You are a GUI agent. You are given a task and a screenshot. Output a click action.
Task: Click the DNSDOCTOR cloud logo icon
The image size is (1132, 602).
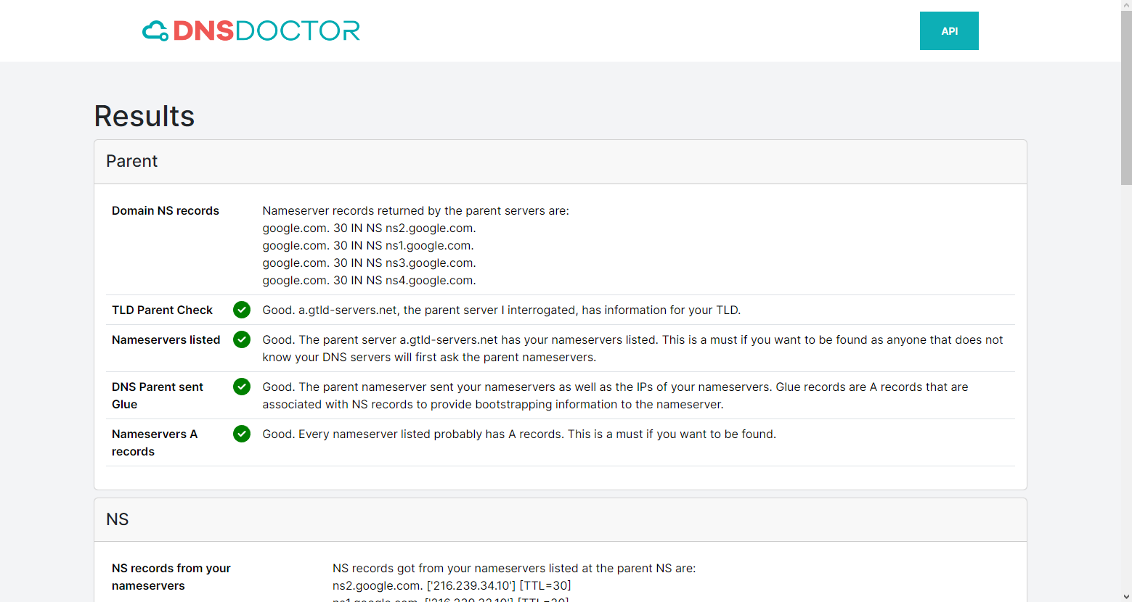click(x=154, y=30)
